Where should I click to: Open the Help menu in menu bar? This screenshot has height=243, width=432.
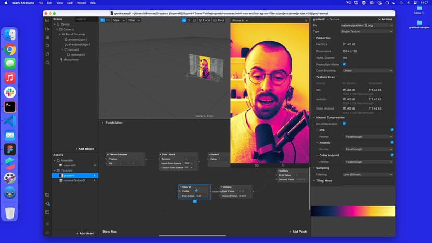point(93,3)
